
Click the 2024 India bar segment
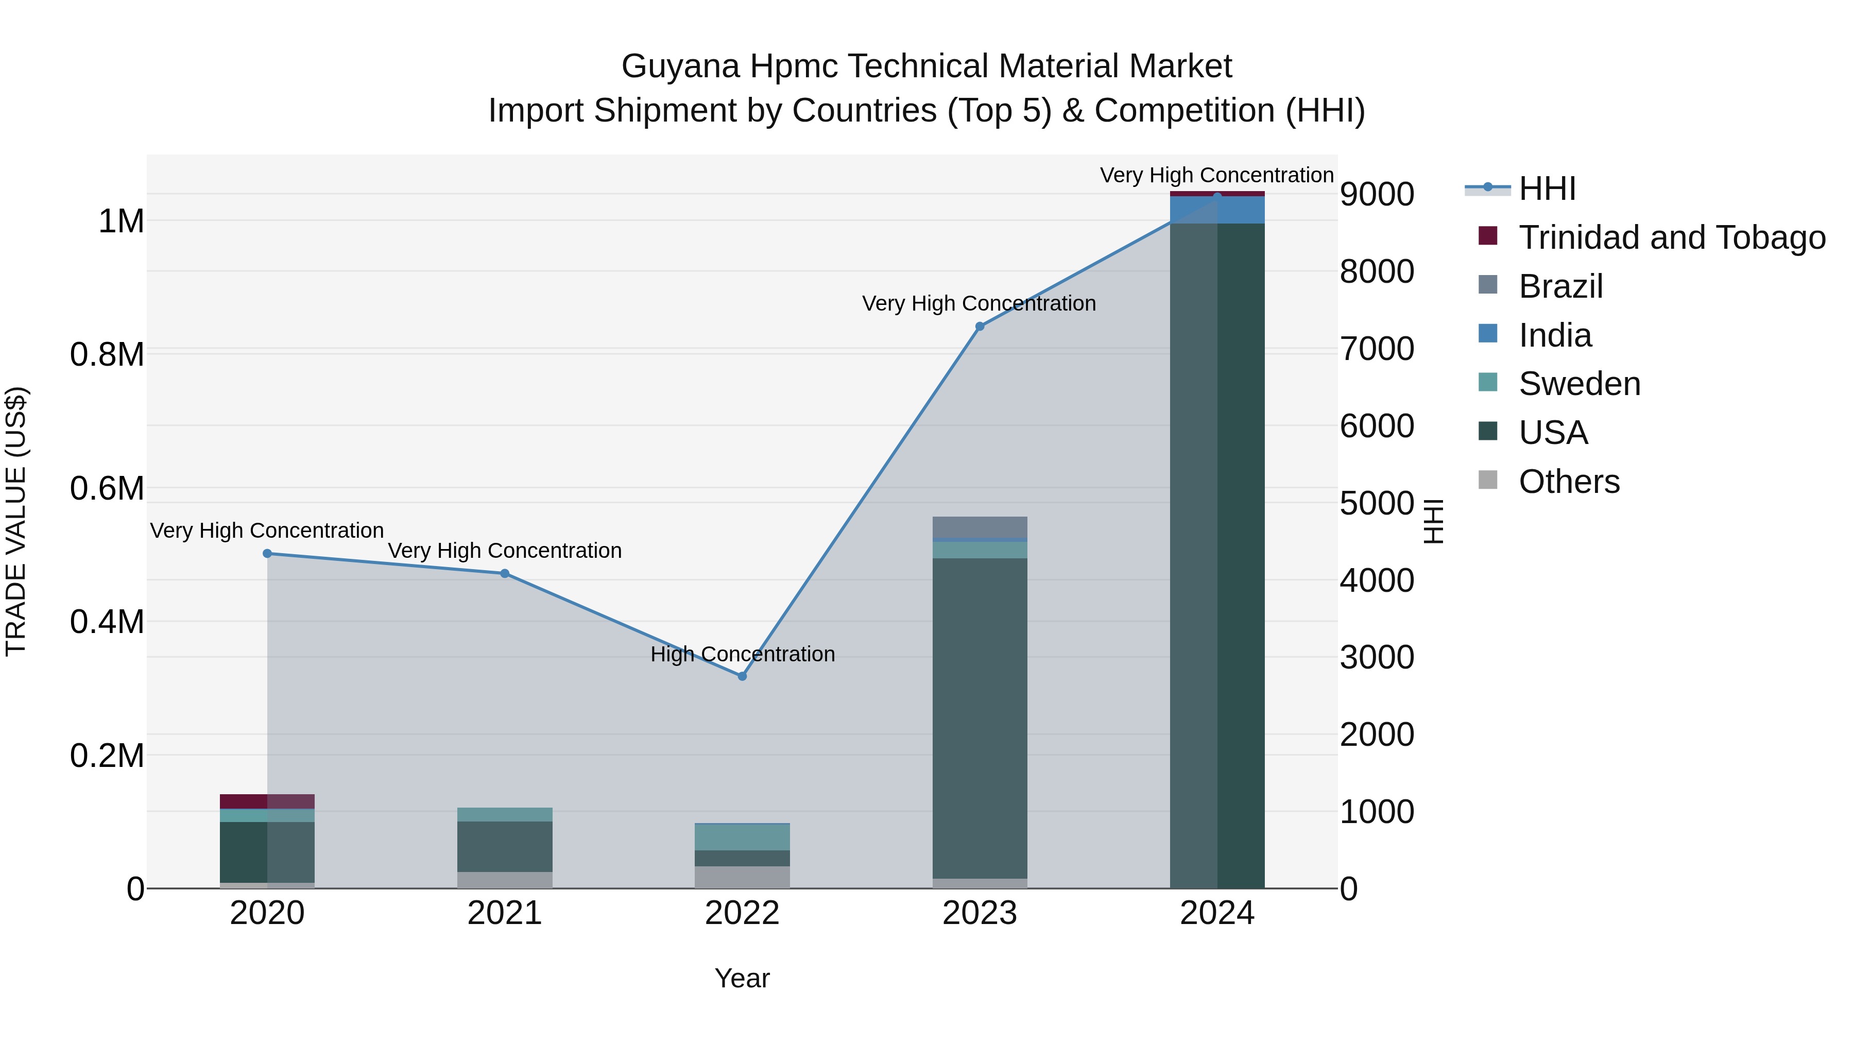coord(1217,210)
